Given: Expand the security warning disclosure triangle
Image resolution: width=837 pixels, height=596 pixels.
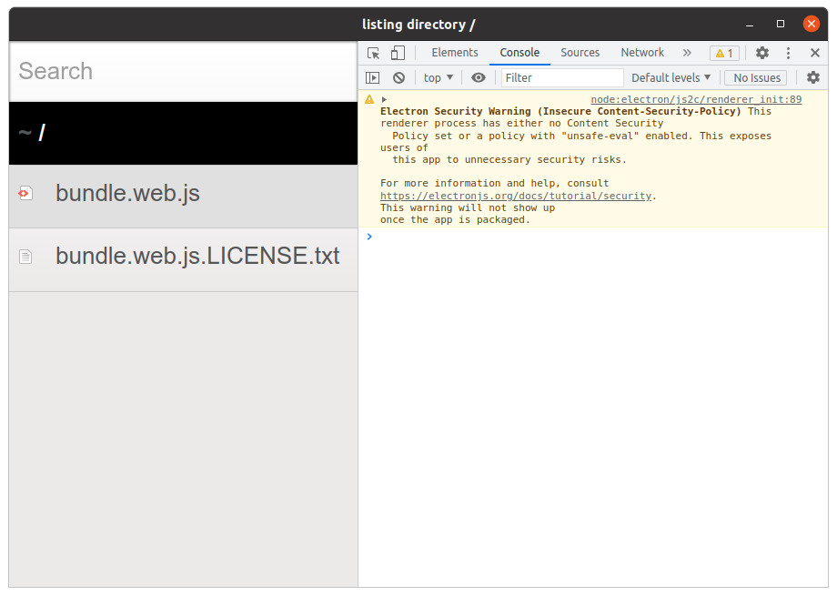Looking at the screenshot, I should point(384,99).
